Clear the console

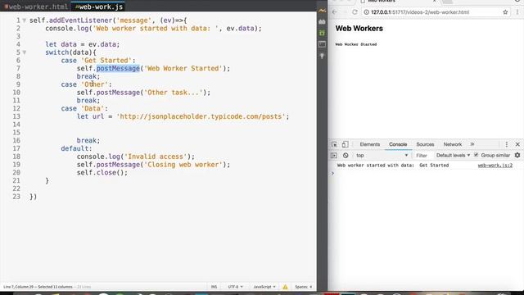coord(346,156)
